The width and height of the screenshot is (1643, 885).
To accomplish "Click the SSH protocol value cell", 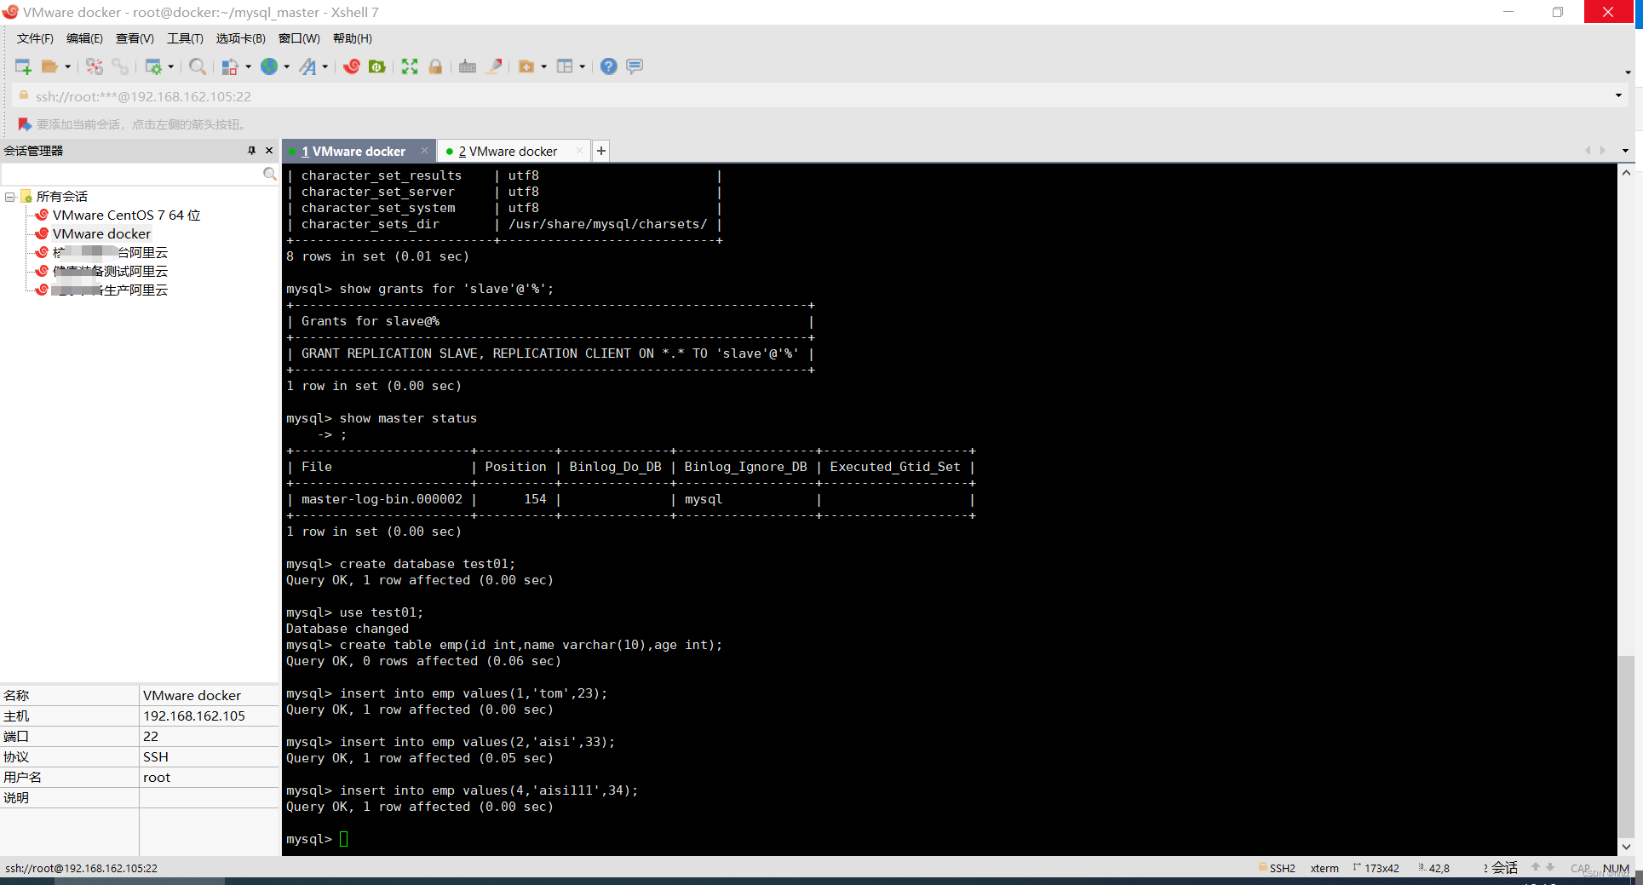I will 209,757.
